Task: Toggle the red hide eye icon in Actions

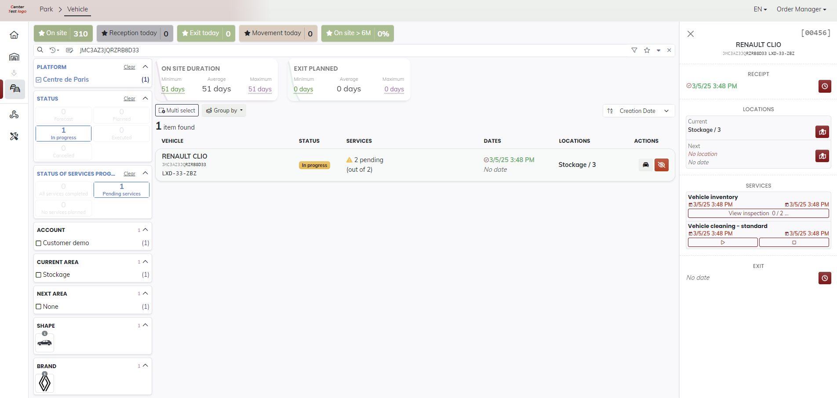Action: coord(661,165)
